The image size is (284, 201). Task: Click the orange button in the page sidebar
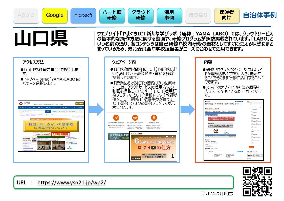pos(251,147)
